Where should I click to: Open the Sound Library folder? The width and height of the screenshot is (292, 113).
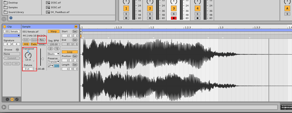coord(16,12)
